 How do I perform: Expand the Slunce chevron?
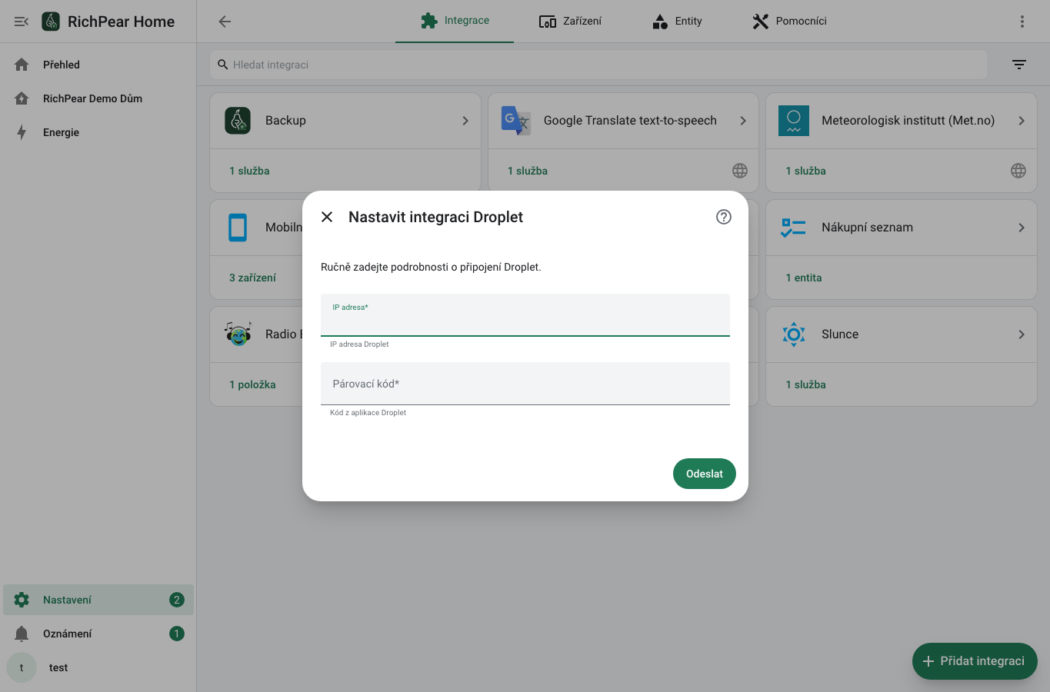[1022, 334]
